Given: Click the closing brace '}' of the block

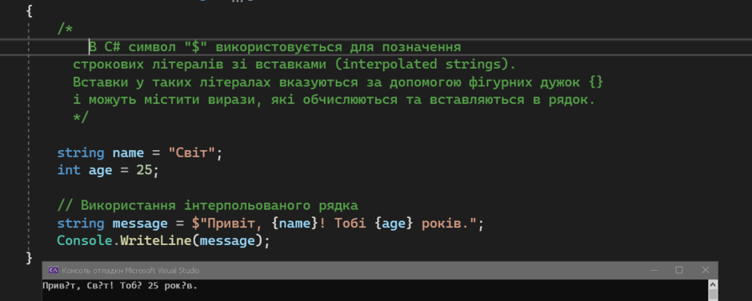Looking at the screenshot, I should pos(30,258).
